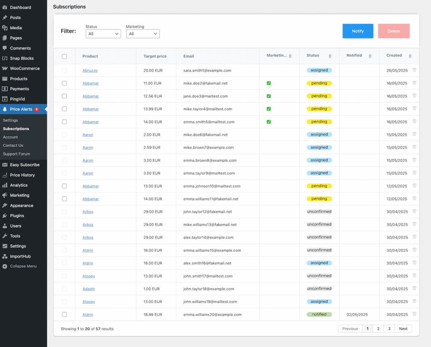
Task: Open the Status filter dropdown
Action: pyautogui.click(x=103, y=34)
